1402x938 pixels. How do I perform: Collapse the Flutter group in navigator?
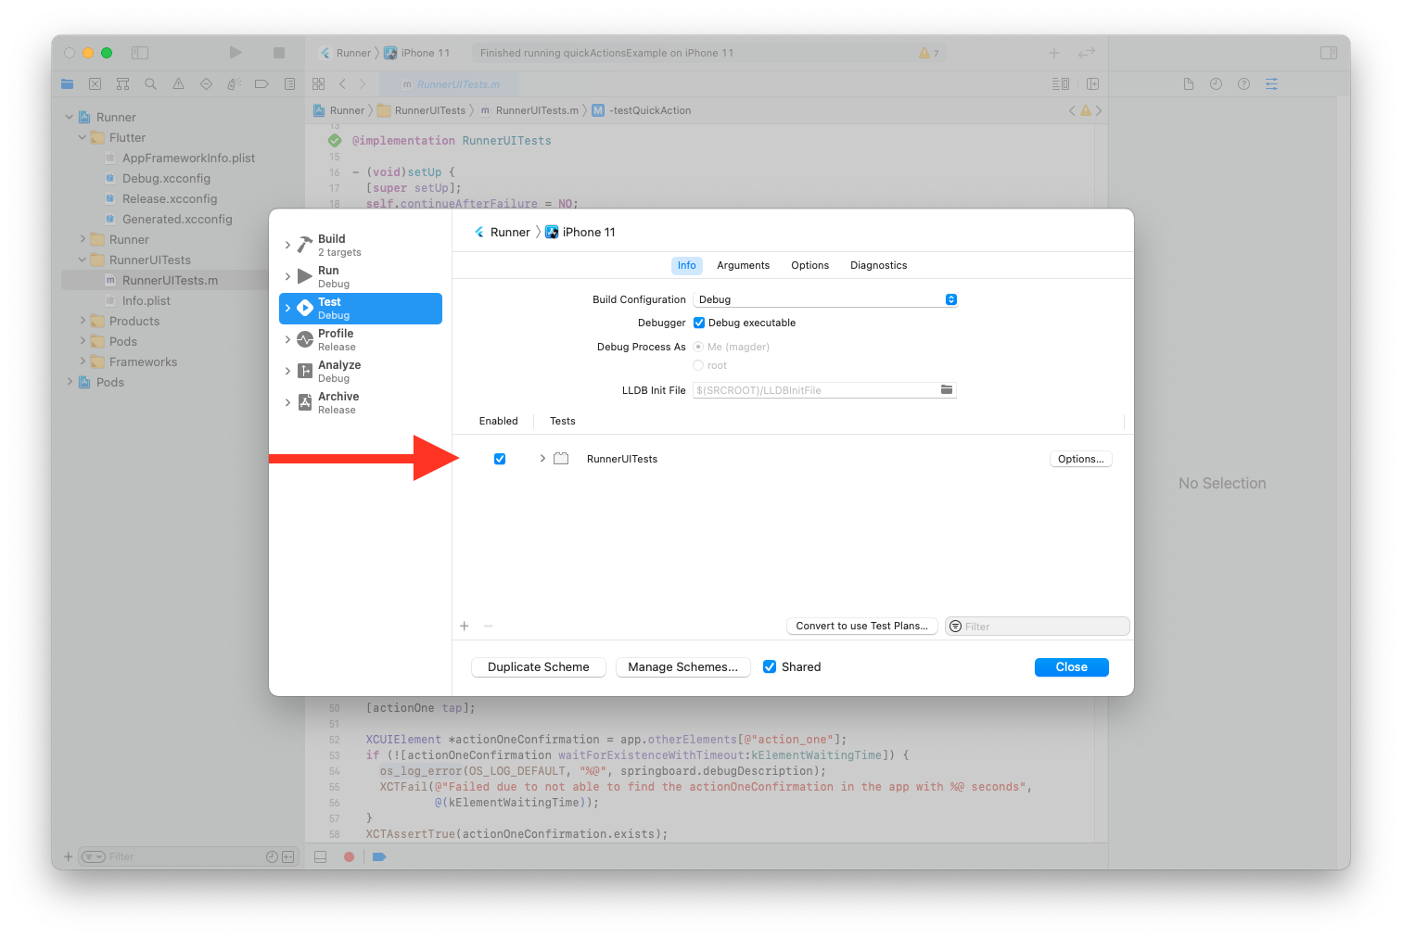pos(83,138)
